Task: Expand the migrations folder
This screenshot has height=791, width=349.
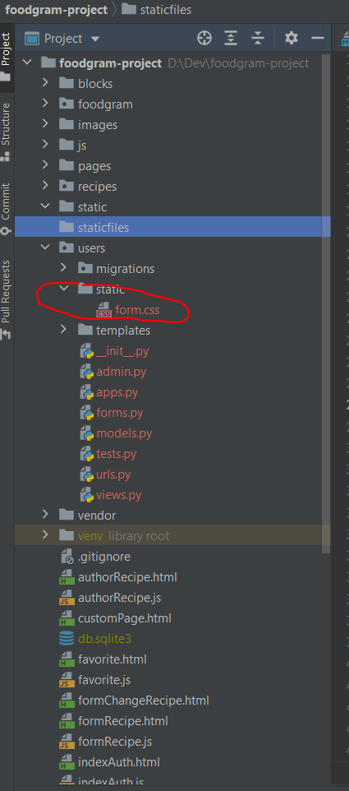Action: [63, 268]
